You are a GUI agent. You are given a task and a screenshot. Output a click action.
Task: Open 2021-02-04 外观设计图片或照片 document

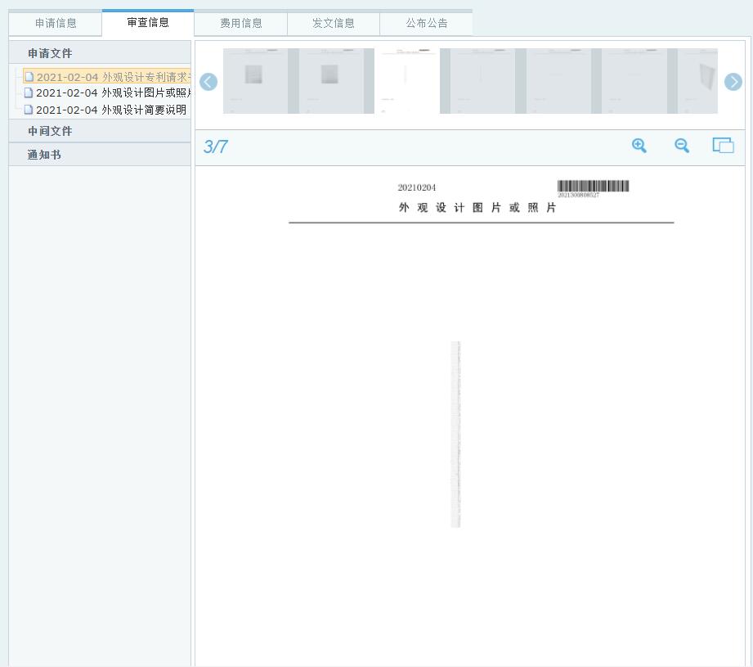pos(110,92)
